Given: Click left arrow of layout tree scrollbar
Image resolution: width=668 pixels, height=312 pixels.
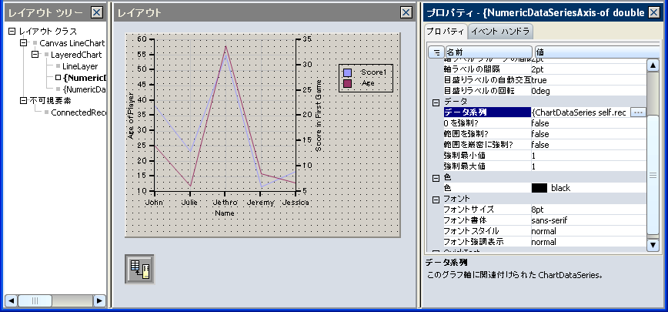Looking at the screenshot, I should pos(11,300).
